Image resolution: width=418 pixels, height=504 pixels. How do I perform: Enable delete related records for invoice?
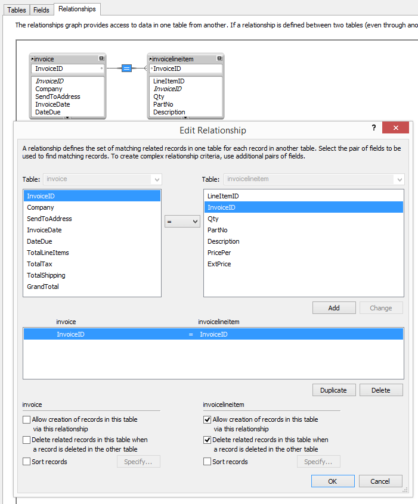pyautogui.click(x=26, y=440)
